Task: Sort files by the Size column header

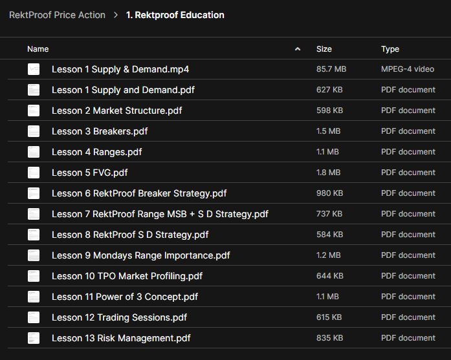Action: click(324, 49)
